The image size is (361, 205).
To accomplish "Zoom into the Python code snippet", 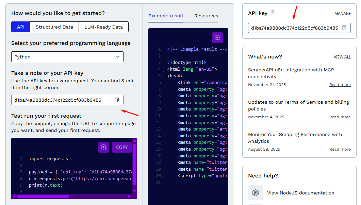I will [x=104, y=147].
